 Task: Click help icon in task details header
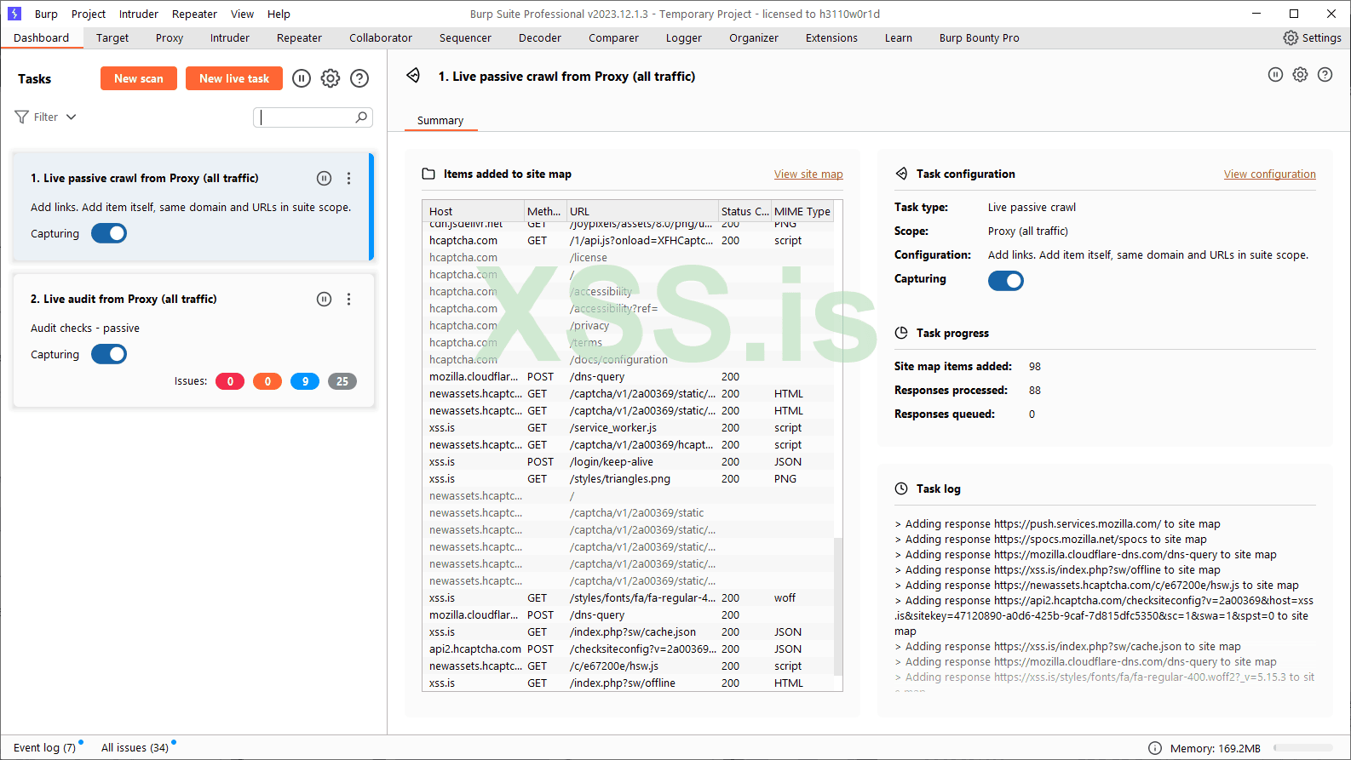[x=1325, y=75]
